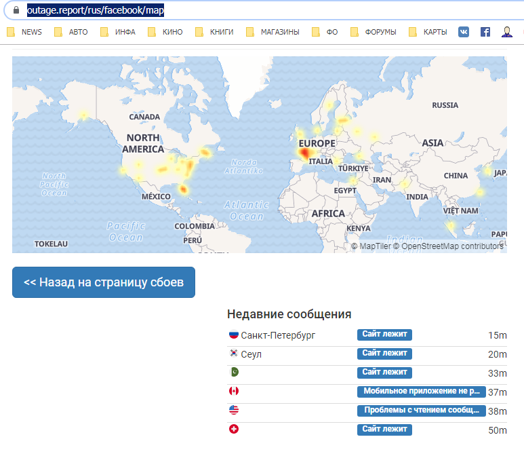
Task: Click the 50m timestamp
Action: pos(498,430)
